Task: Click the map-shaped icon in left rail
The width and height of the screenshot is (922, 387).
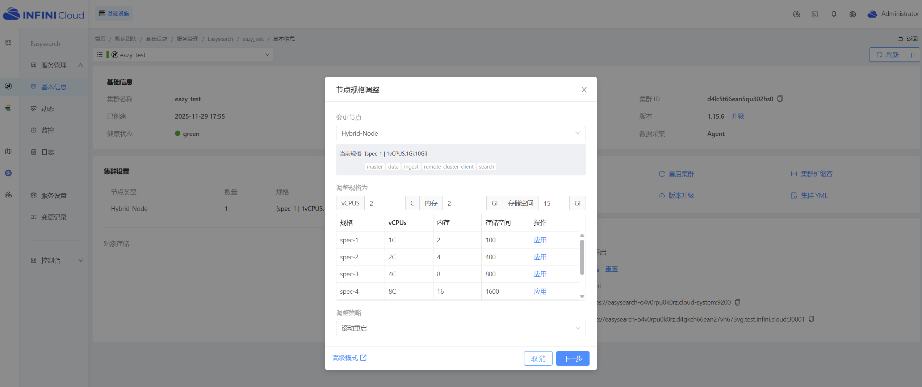Action: point(8,151)
